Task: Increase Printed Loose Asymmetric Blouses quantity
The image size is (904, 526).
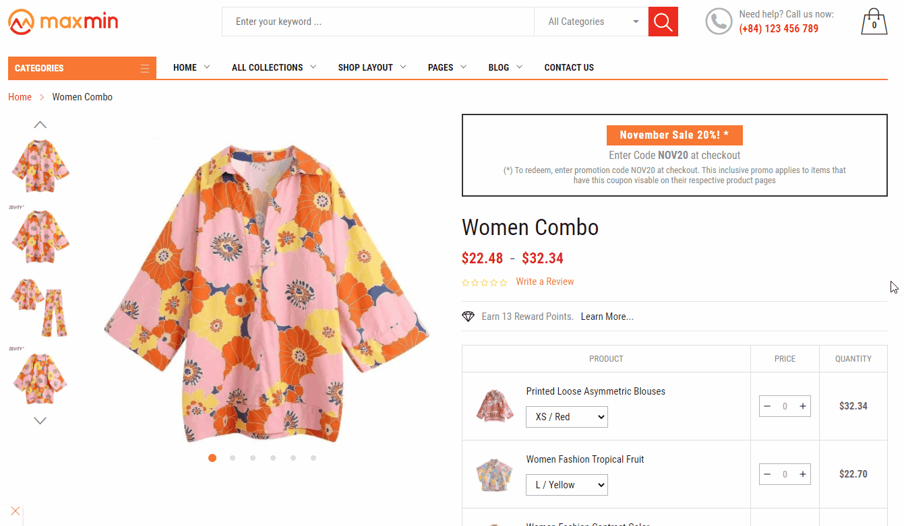Action: coord(802,407)
